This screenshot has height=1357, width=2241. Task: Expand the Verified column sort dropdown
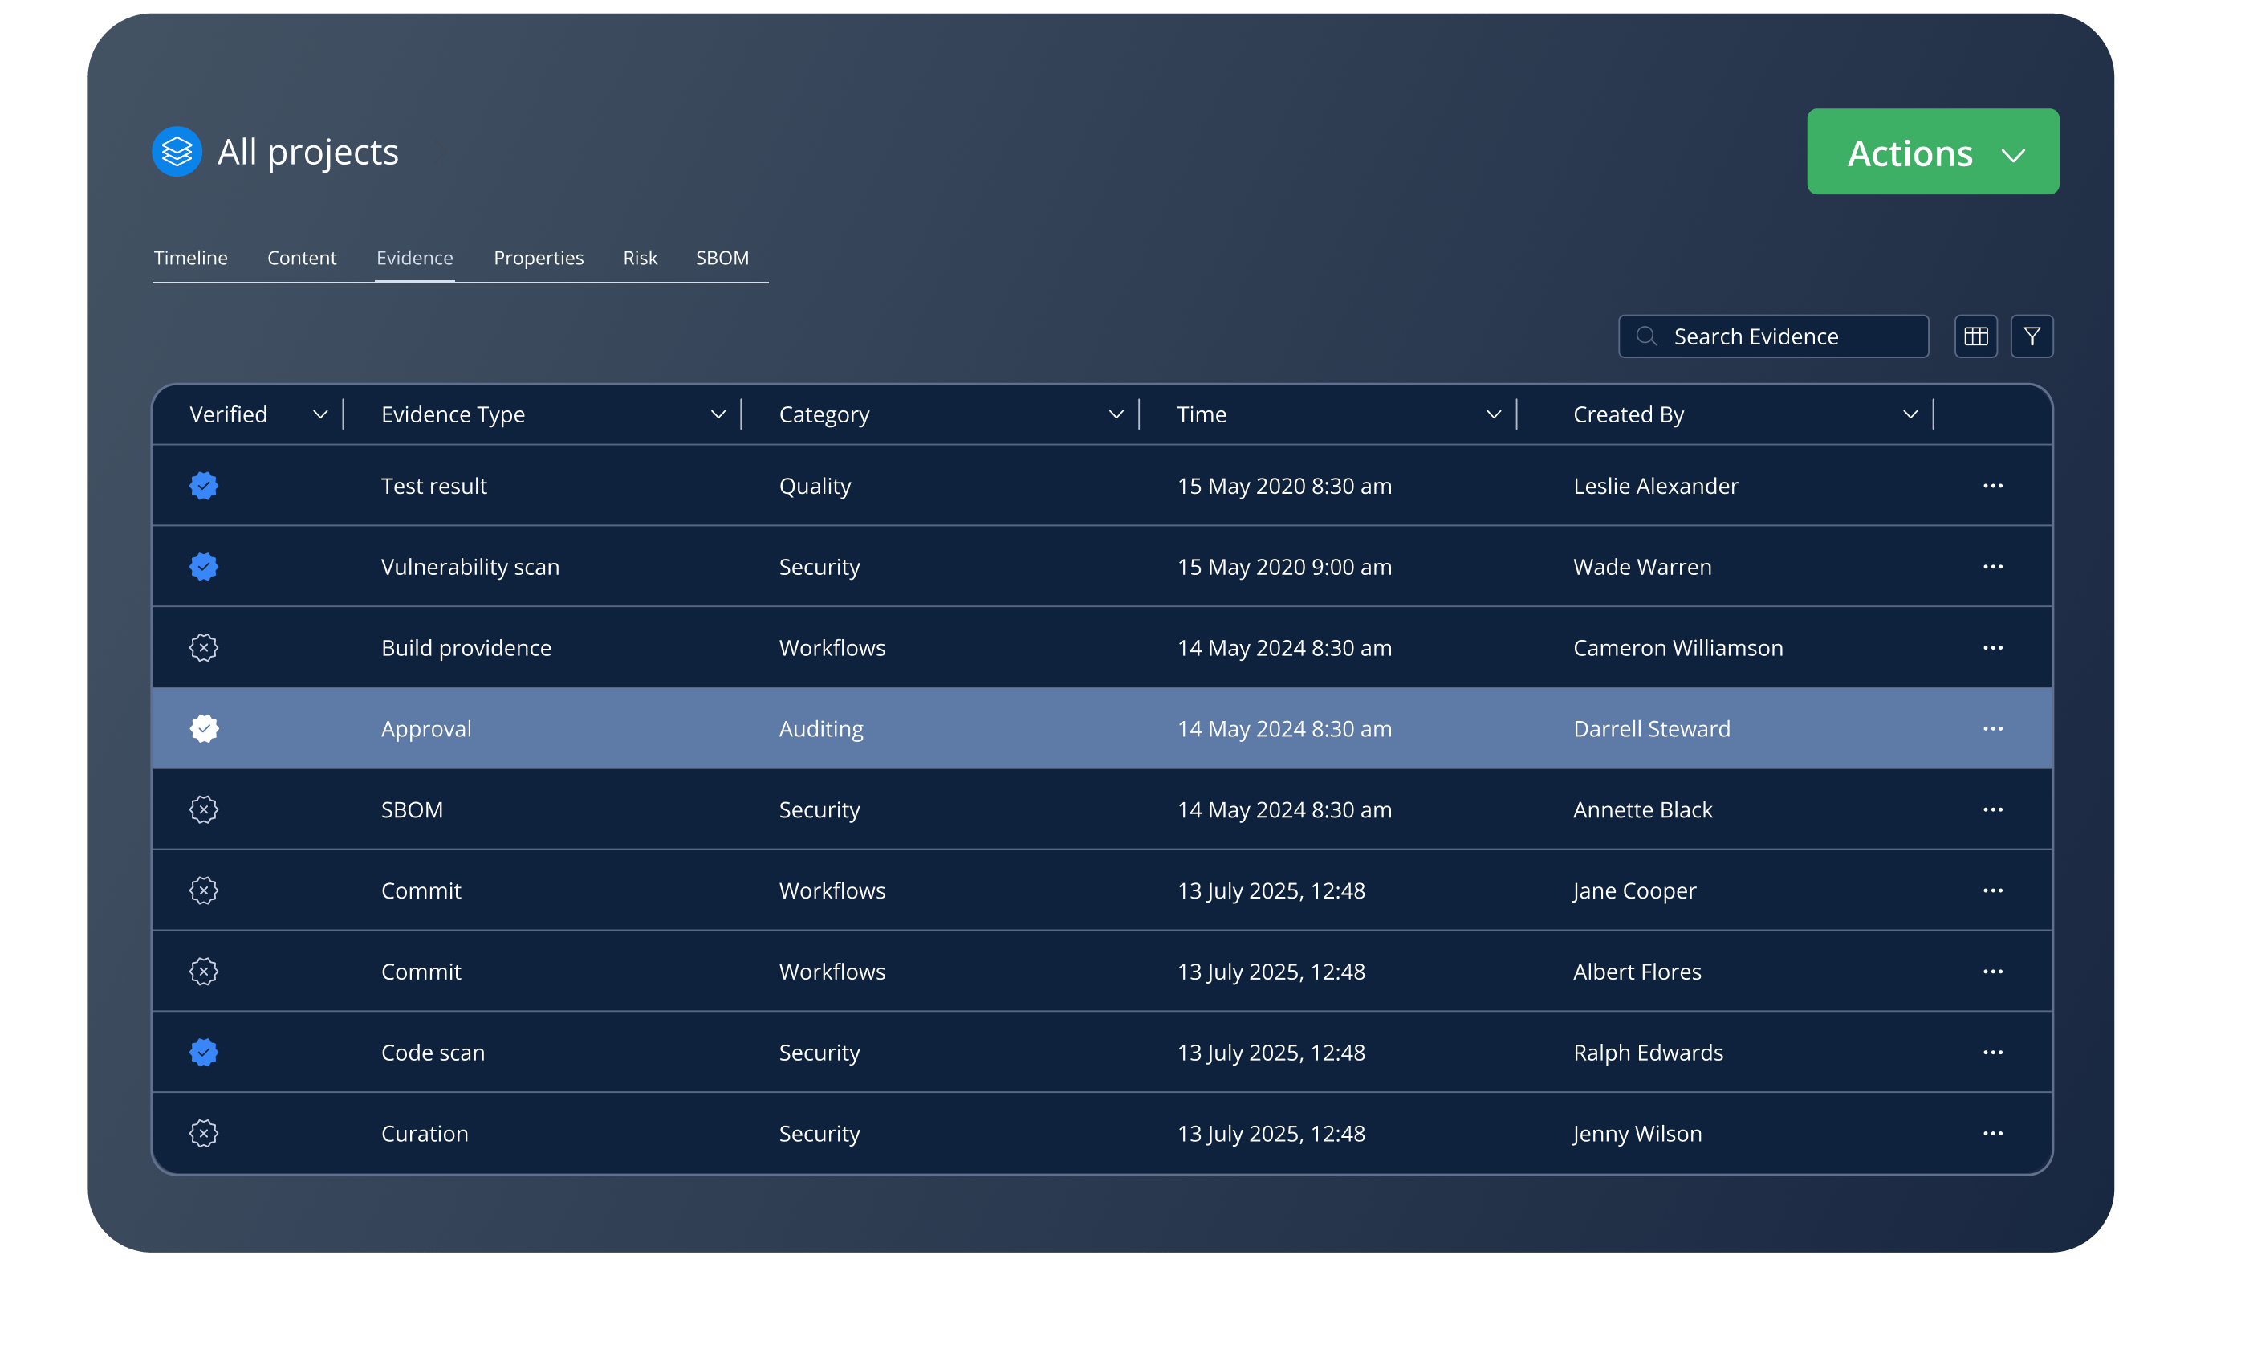point(320,415)
